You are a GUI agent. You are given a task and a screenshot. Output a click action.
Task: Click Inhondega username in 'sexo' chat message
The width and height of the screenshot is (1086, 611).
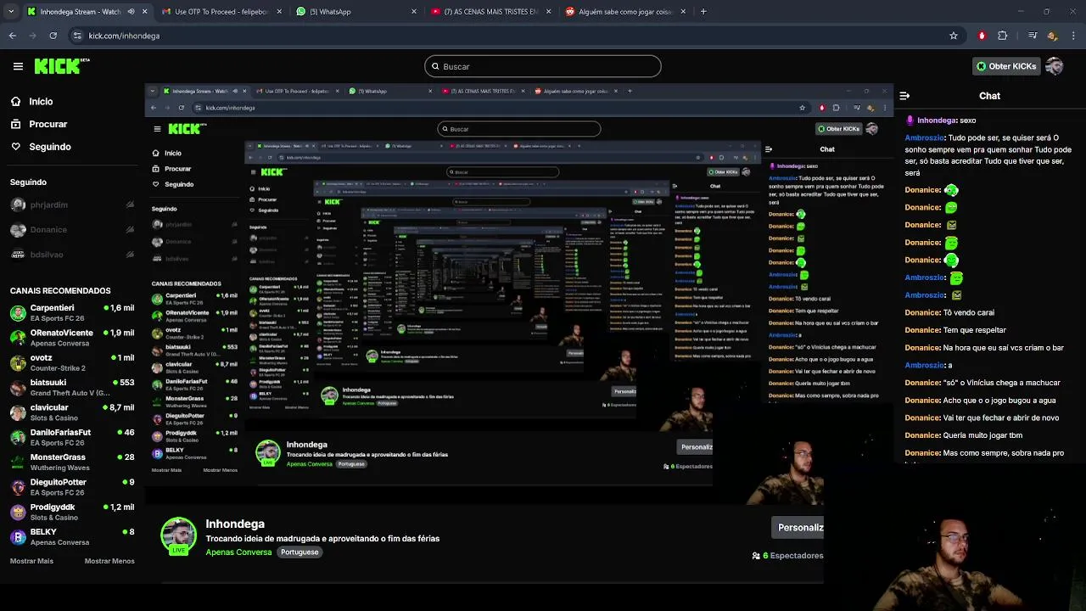[x=937, y=121]
